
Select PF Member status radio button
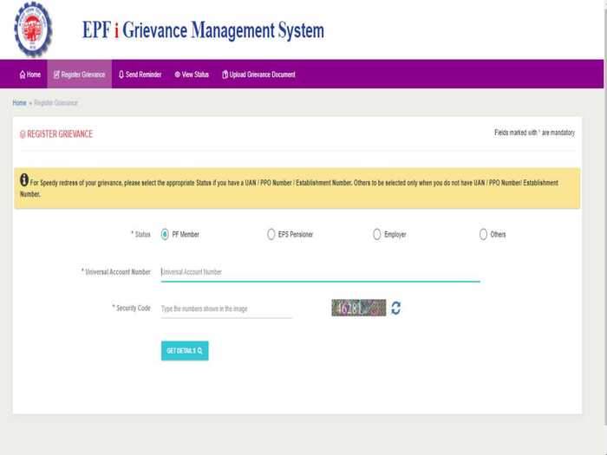[165, 235]
